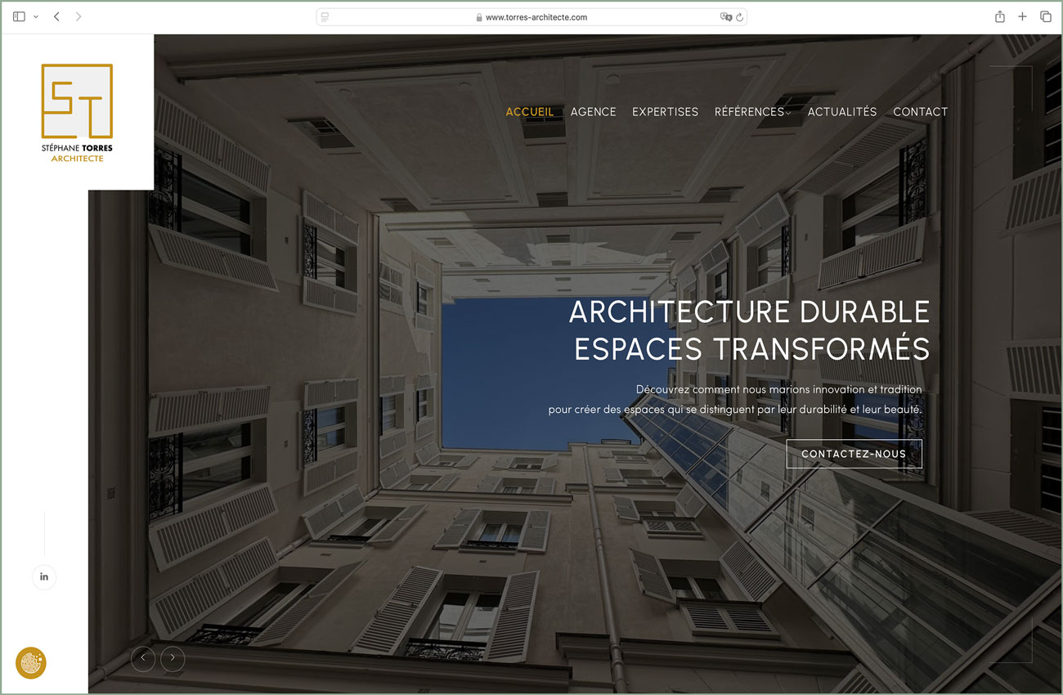Open the AGENCE page

tap(594, 112)
